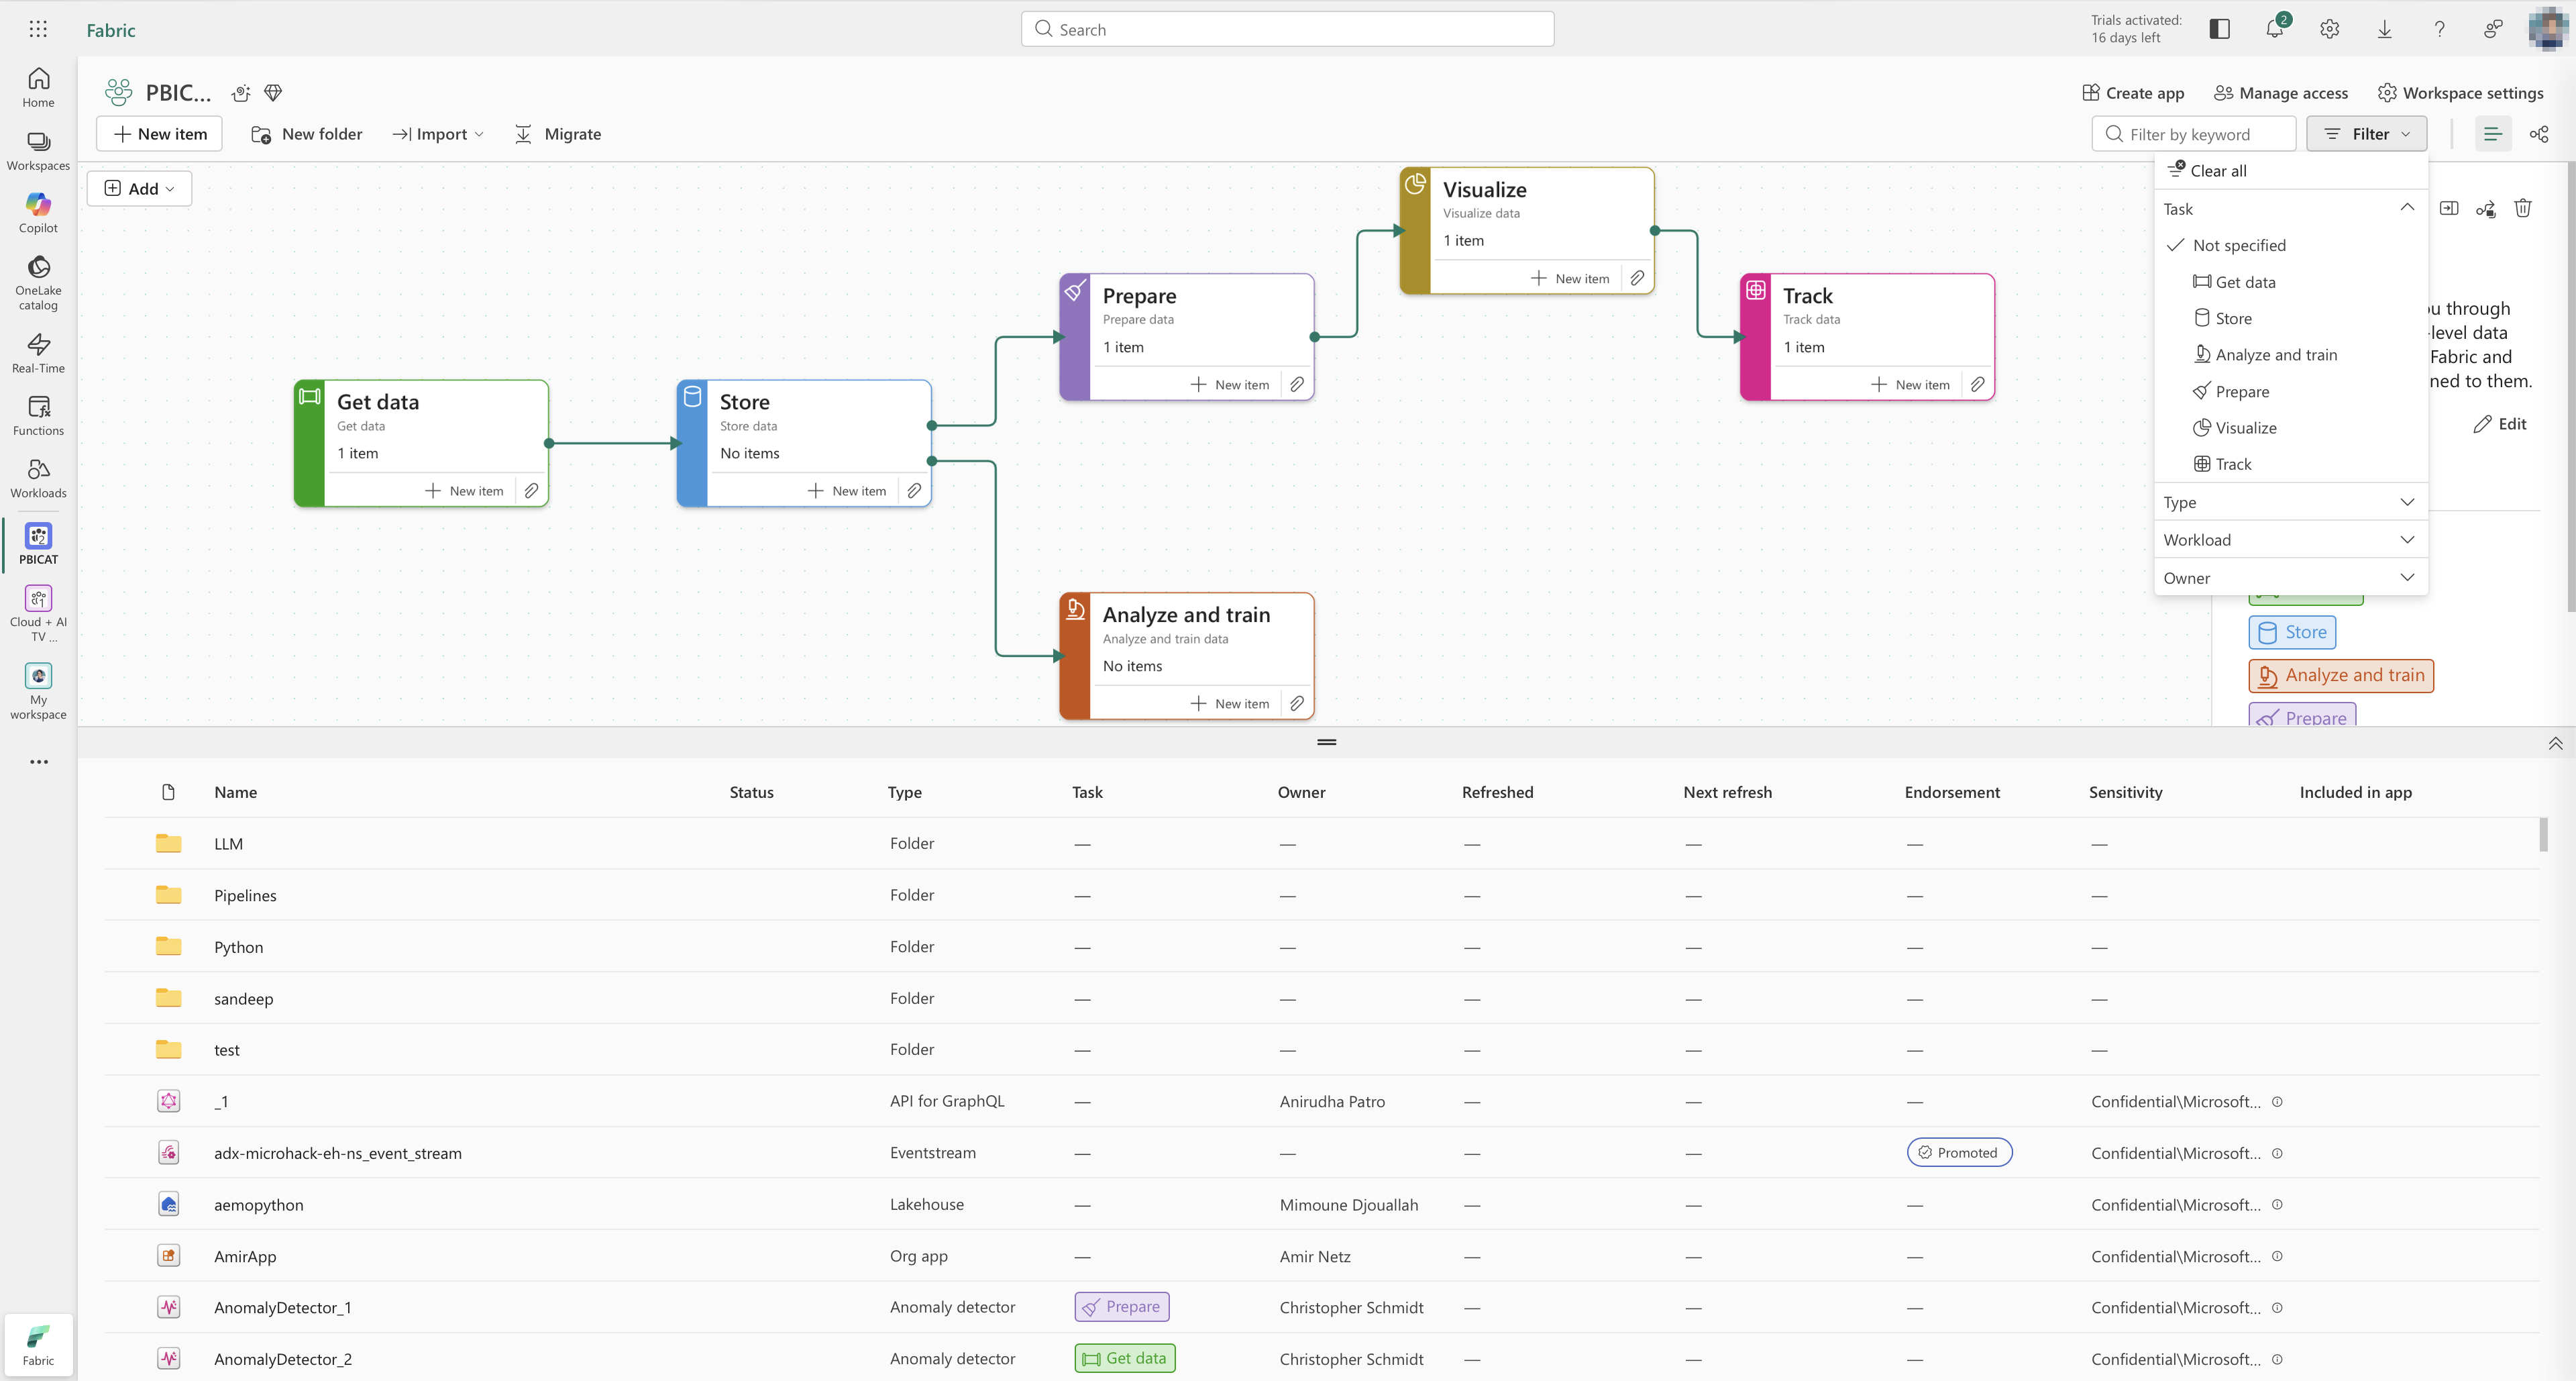Open Copilot from sidebar
The height and width of the screenshot is (1381, 2576).
pyautogui.click(x=38, y=213)
